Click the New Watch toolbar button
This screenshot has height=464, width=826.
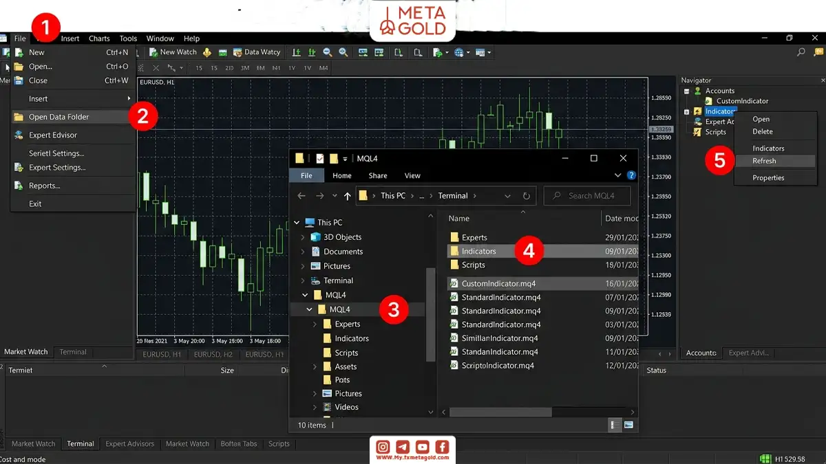[173, 52]
